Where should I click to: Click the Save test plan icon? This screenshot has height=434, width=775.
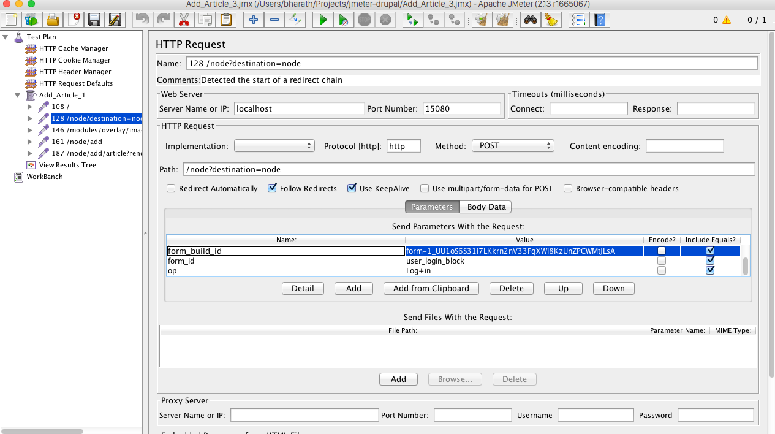[94, 19]
